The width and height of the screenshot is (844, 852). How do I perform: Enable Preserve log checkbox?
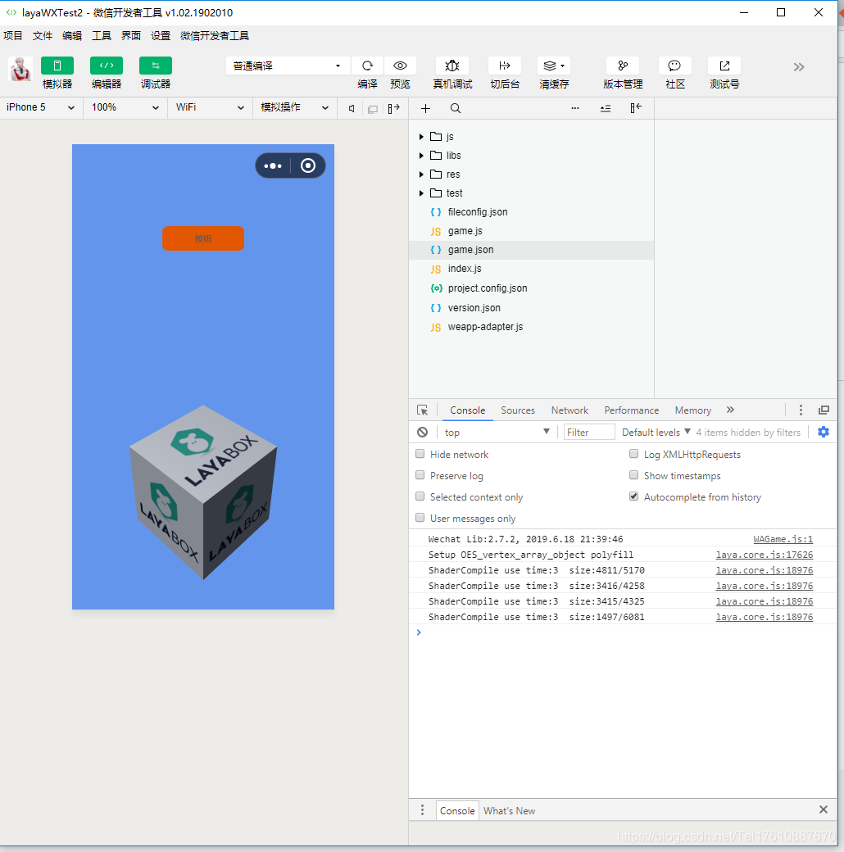pos(420,475)
